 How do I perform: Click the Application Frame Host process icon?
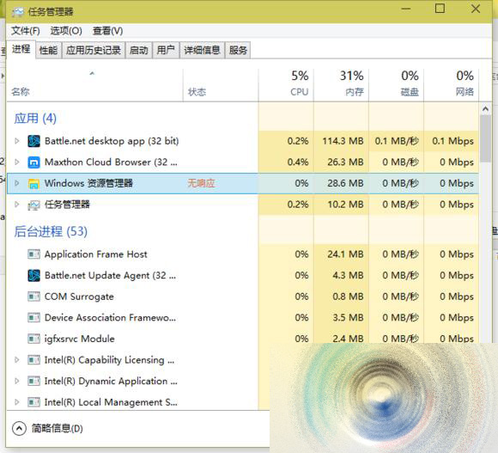(33, 254)
